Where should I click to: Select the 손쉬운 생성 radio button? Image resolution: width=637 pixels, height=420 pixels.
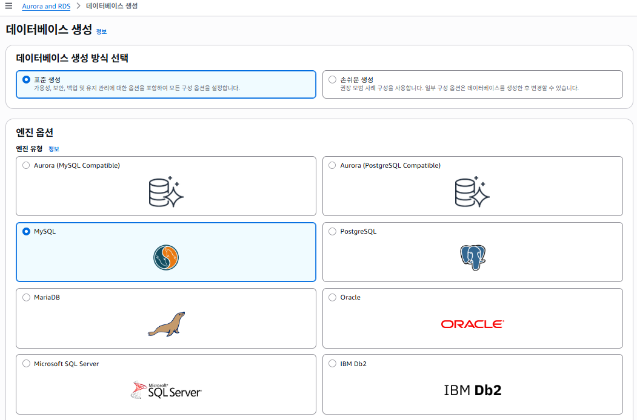[x=332, y=79]
